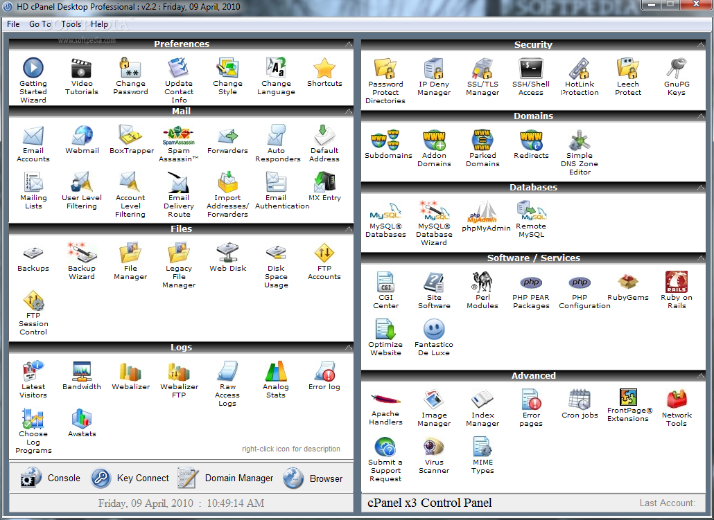Open the Tools menu
This screenshot has height=520, width=714.
coord(71,24)
